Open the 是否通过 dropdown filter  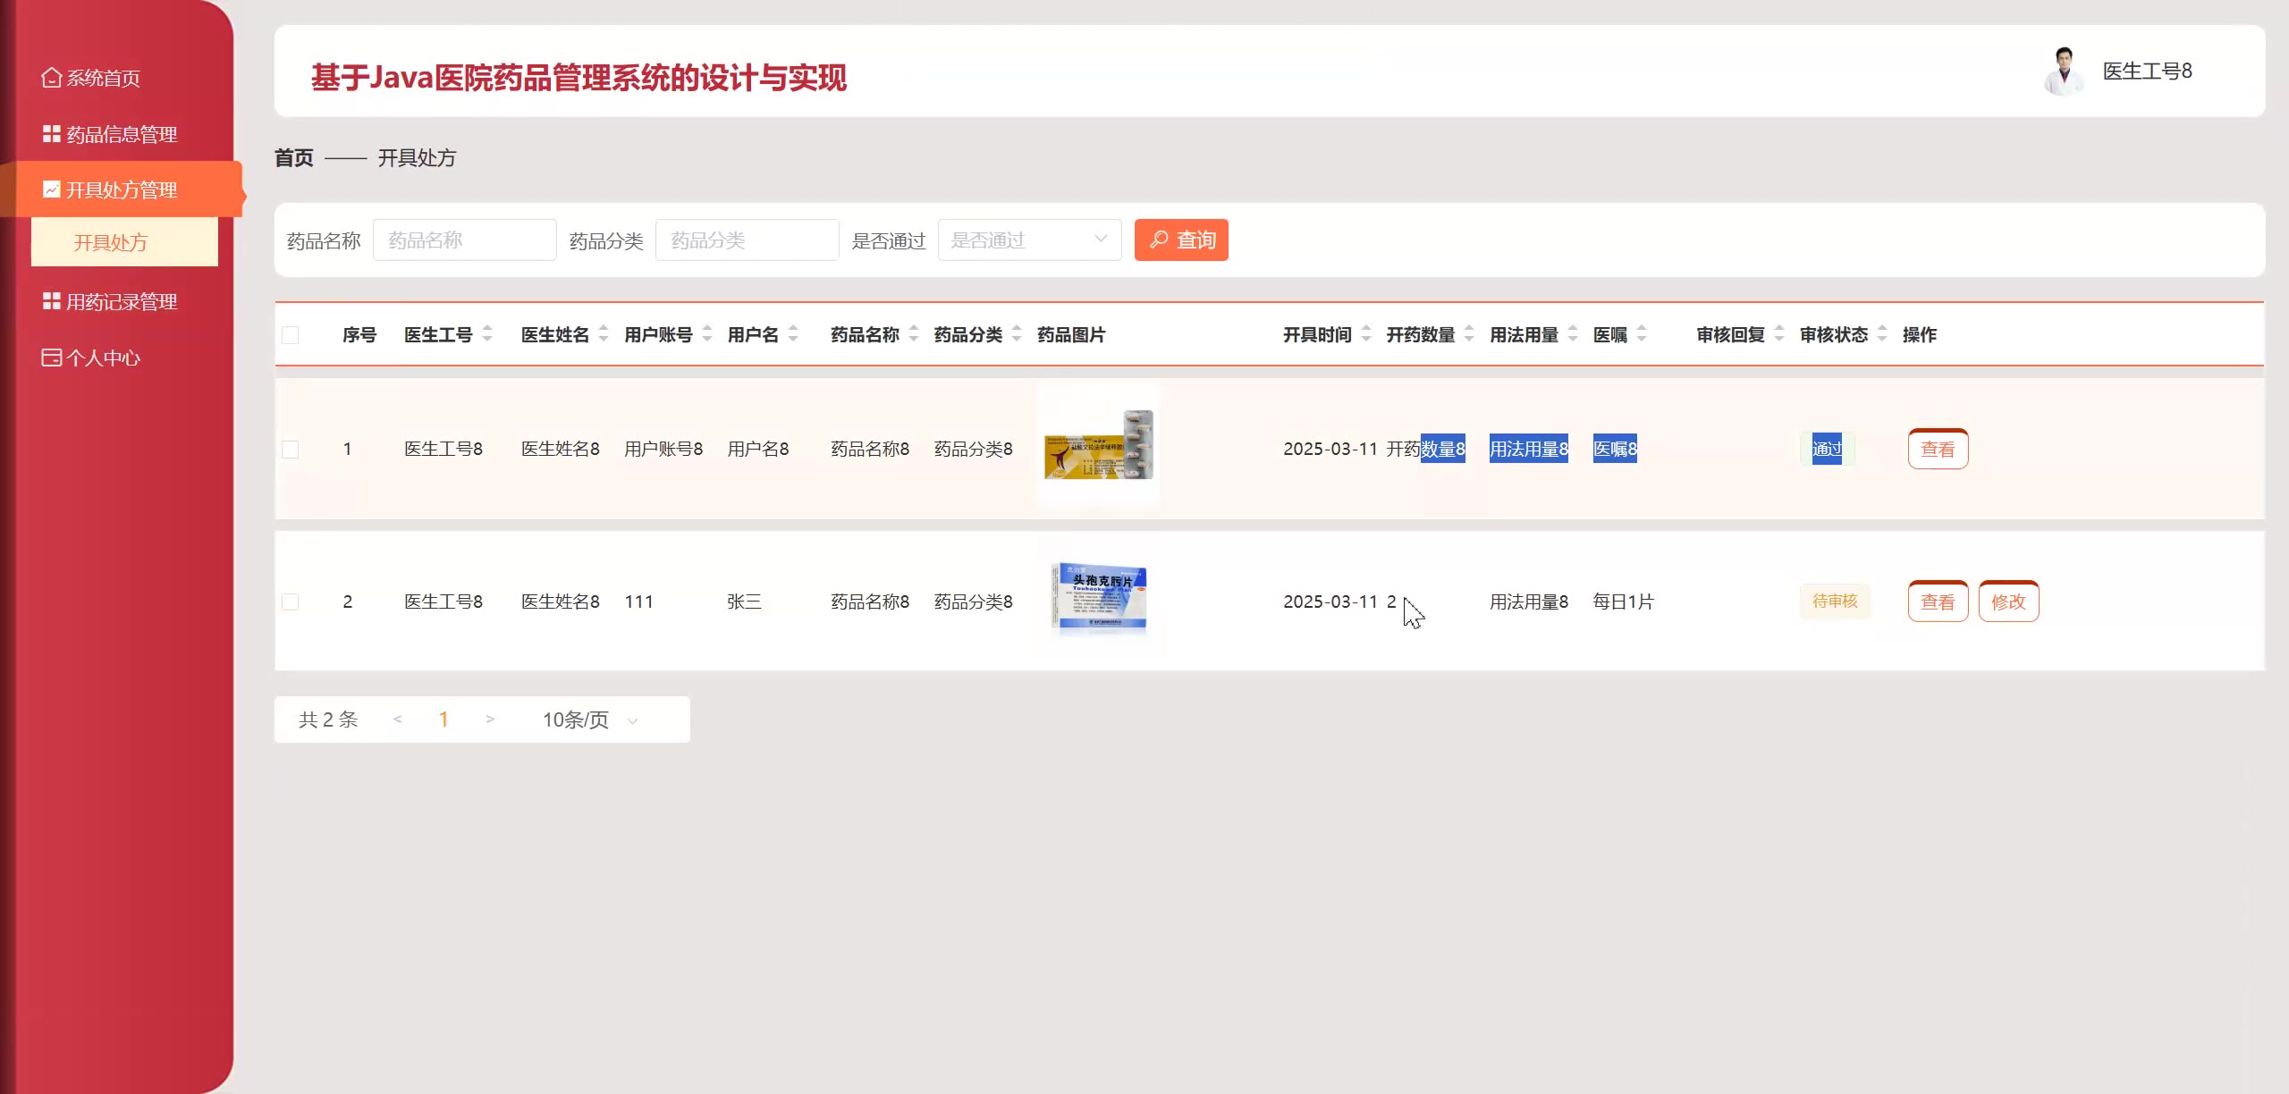coord(1028,240)
